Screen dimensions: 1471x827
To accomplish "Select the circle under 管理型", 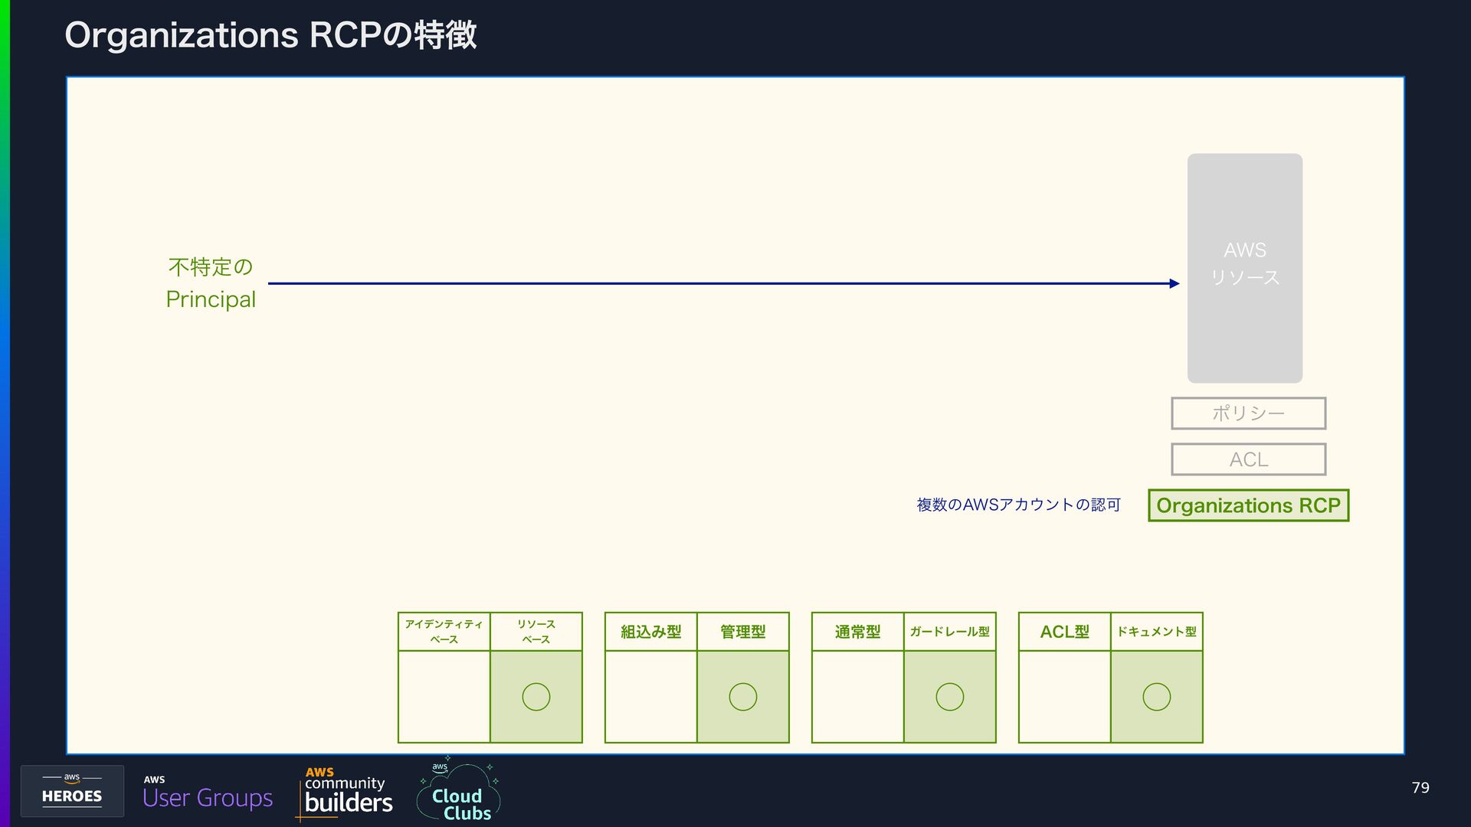I will point(743,697).
